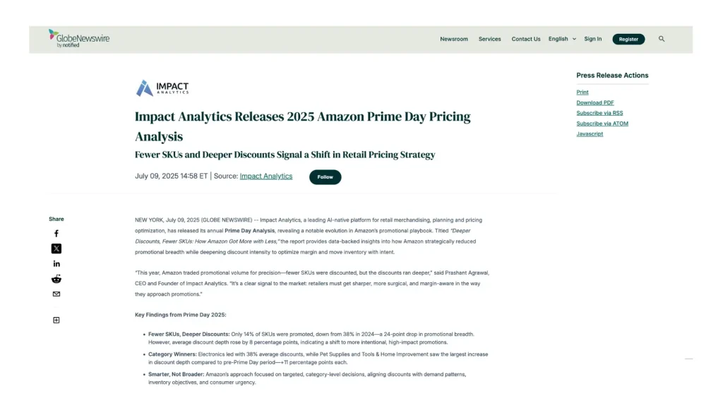Click the 'Press Release Actions' heading
Screen dimensions: 723x413
pyautogui.click(x=612, y=75)
